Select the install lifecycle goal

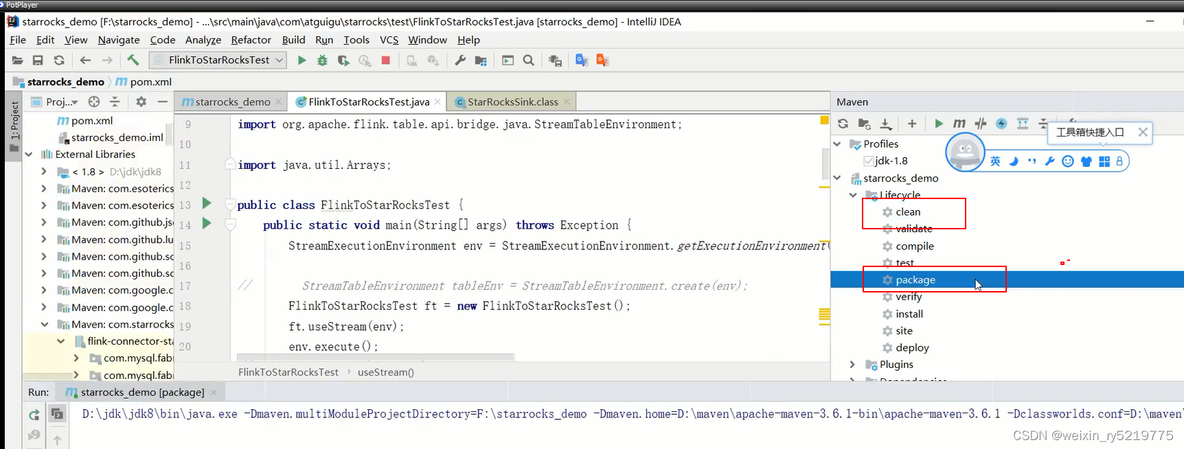909,314
